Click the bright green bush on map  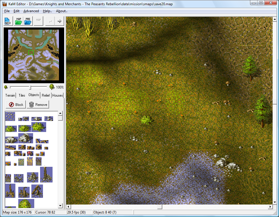(146, 120)
